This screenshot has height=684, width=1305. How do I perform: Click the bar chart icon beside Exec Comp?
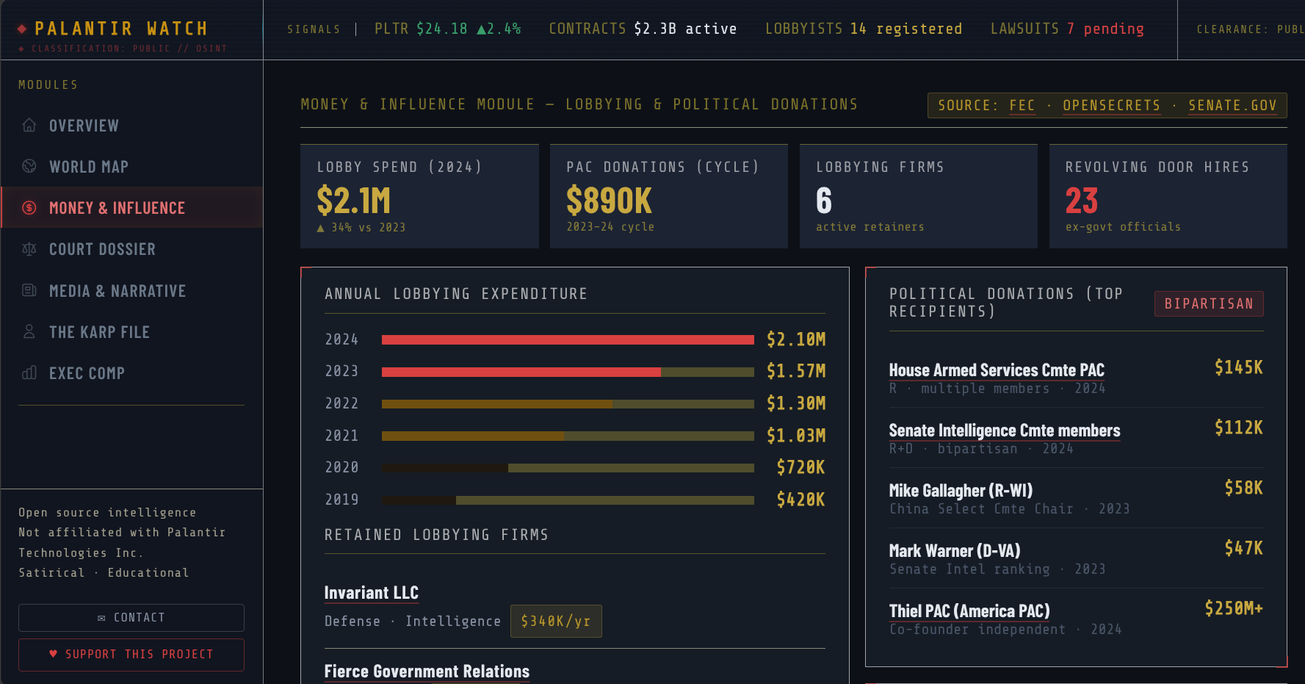pos(29,373)
